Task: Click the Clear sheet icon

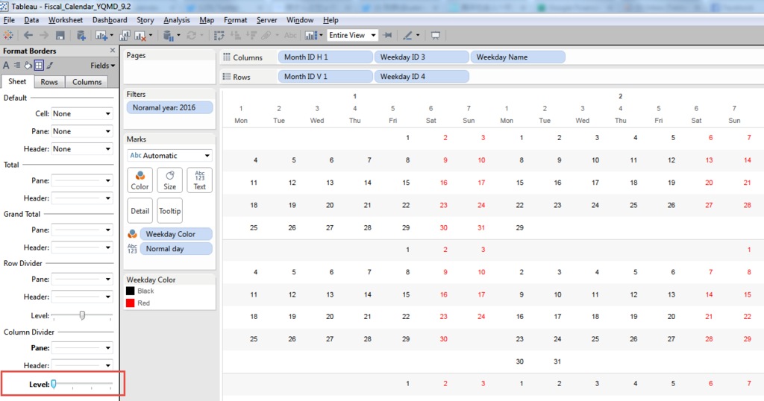Action: point(140,35)
